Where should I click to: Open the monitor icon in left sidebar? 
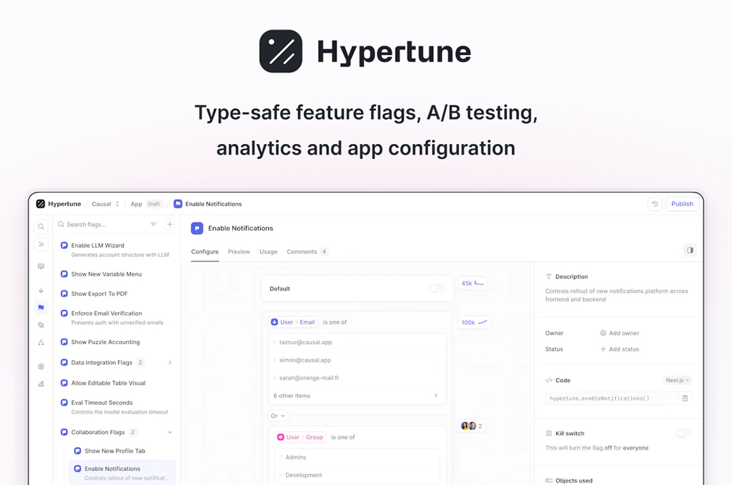click(x=41, y=267)
